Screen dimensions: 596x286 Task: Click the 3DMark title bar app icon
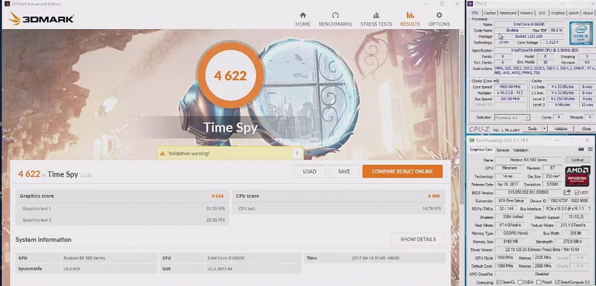(x=7, y=4)
